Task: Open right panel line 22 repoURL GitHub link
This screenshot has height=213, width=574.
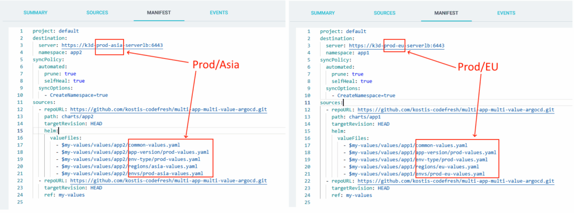Action: (456, 181)
